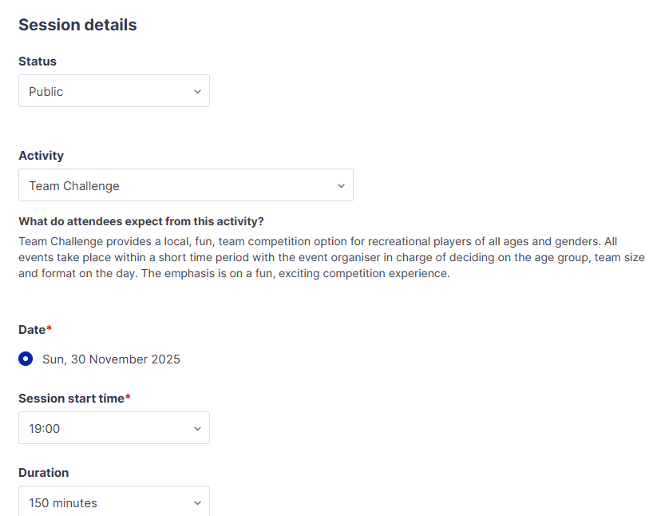
Task: Click the red asterisk next to Date
Action: pyautogui.click(x=49, y=329)
